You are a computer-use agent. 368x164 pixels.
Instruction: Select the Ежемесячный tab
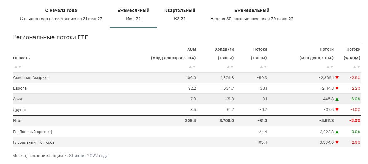[x=133, y=14]
